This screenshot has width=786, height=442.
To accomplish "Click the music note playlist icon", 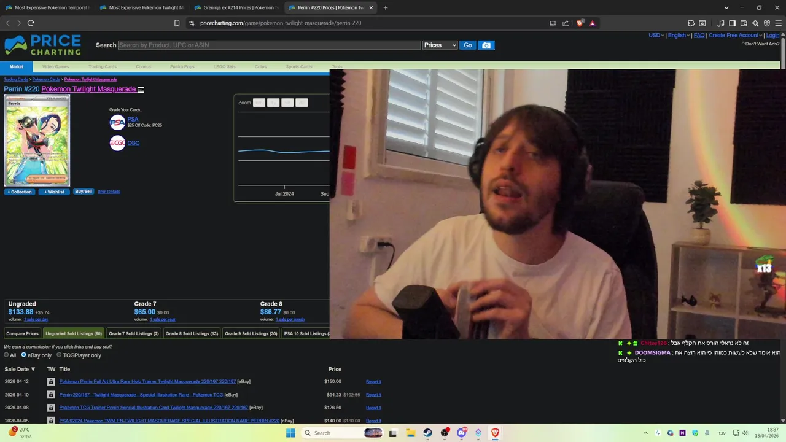I will pos(721,23).
